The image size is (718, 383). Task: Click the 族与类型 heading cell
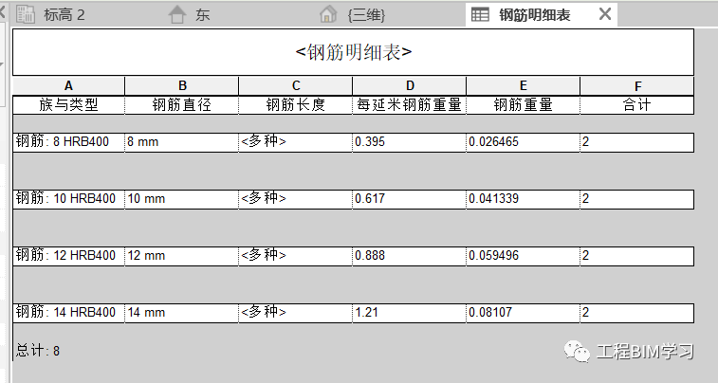tap(68, 105)
